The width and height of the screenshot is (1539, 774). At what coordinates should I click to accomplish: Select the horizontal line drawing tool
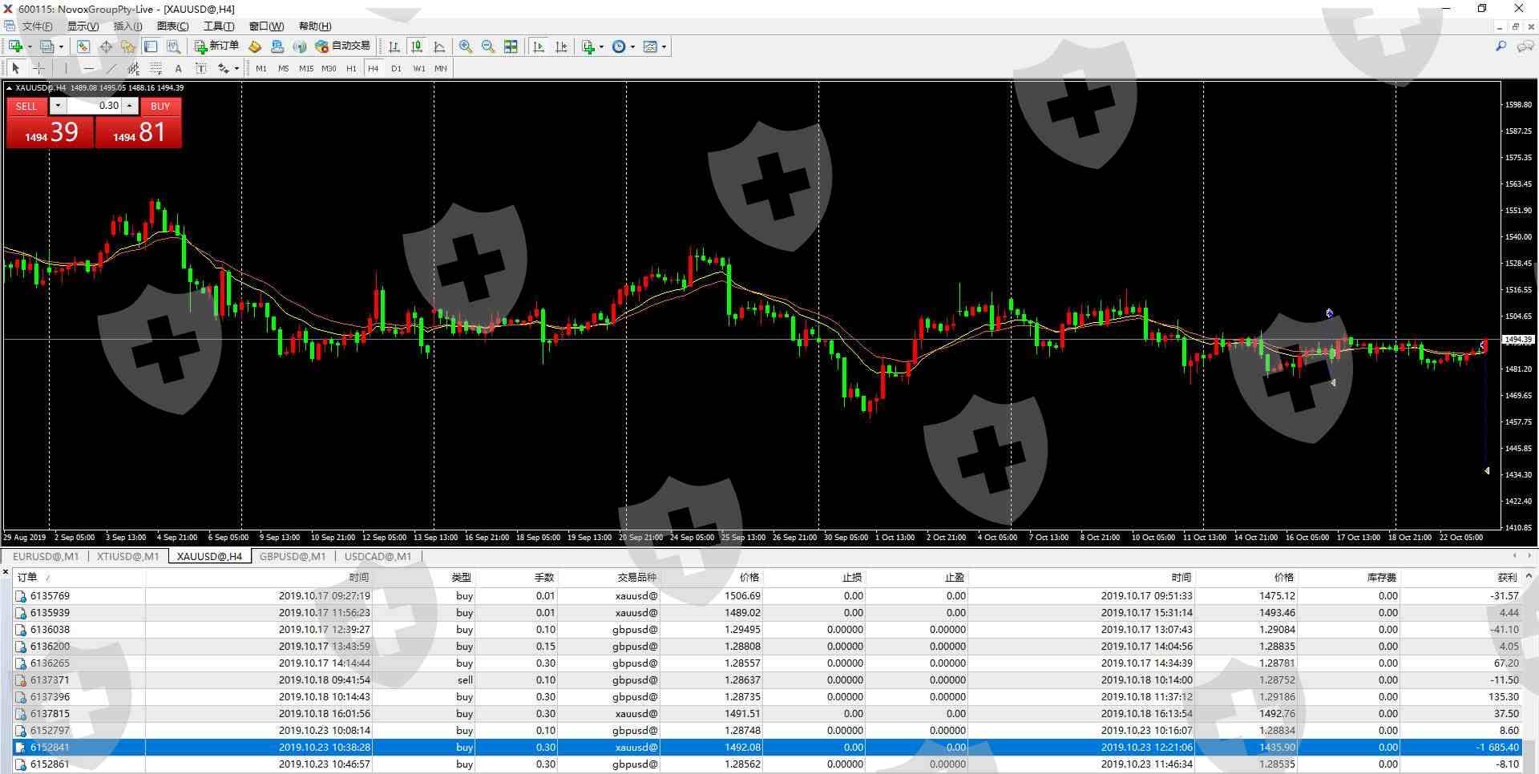pos(88,69)
